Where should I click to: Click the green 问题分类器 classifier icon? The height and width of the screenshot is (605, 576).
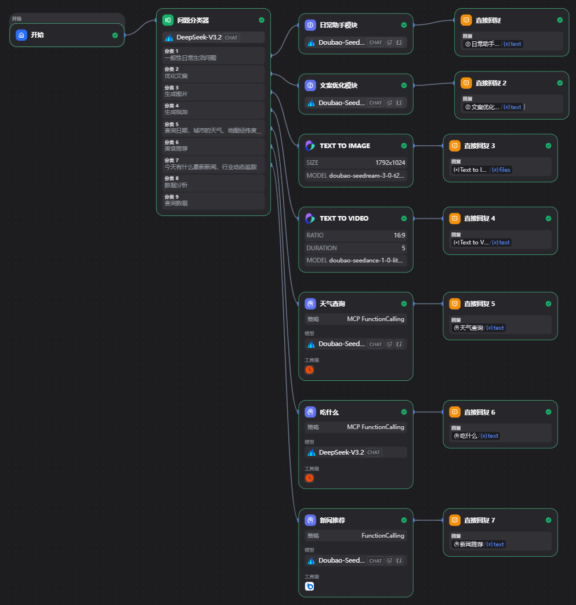pyautogui.click(x=168, y=20)
